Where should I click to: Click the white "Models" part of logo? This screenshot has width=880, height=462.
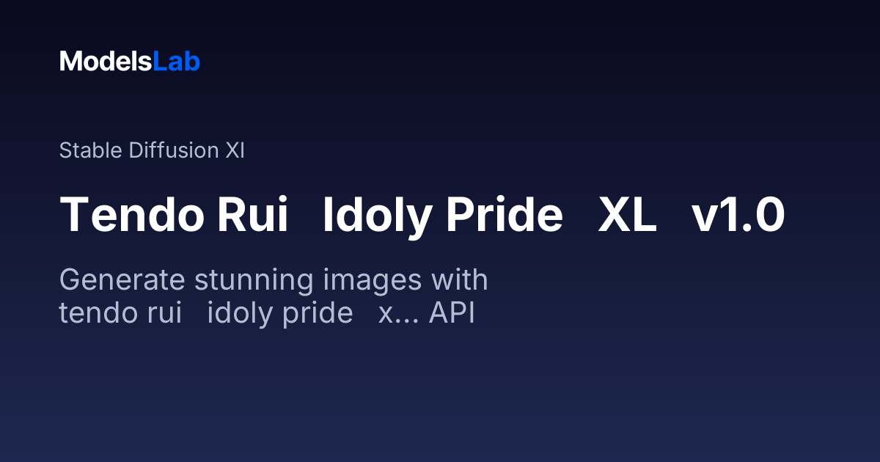pos(106,62)
